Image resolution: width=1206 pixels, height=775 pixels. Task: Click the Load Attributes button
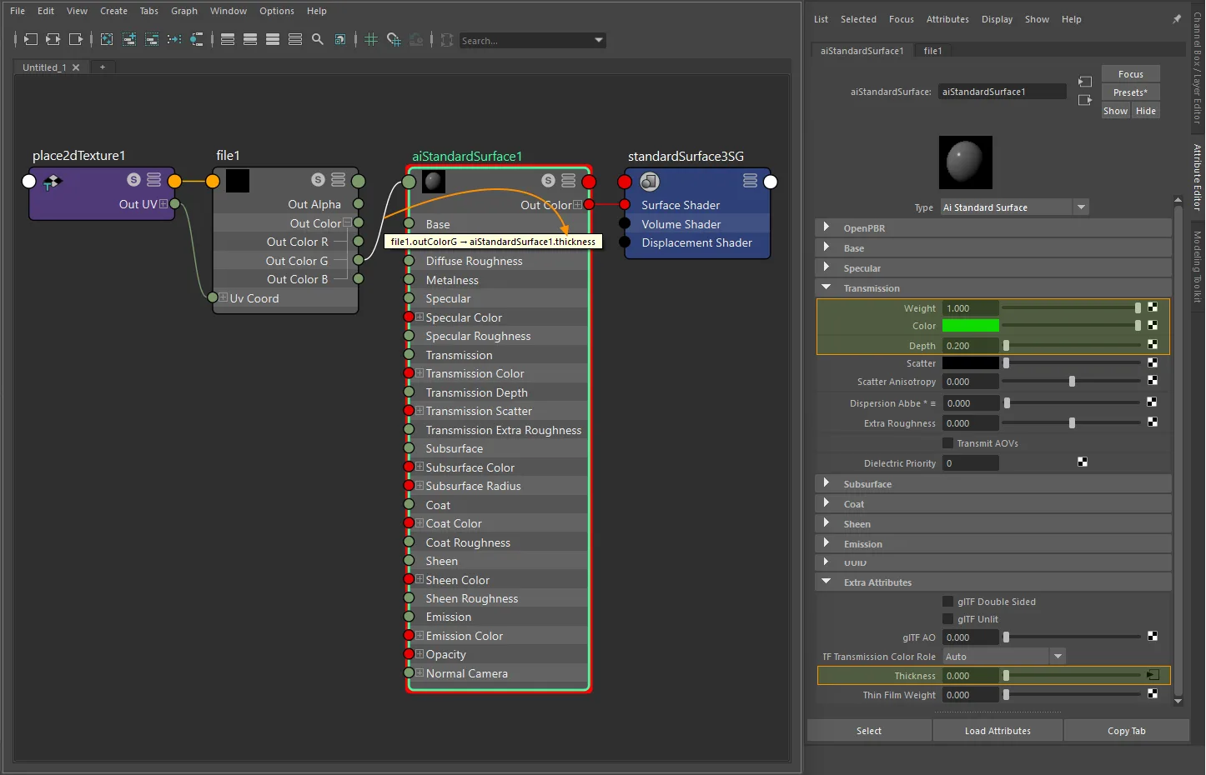coord(997,731)
